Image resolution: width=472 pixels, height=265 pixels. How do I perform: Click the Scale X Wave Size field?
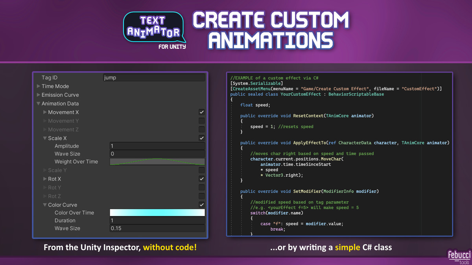tap(157, 154)
